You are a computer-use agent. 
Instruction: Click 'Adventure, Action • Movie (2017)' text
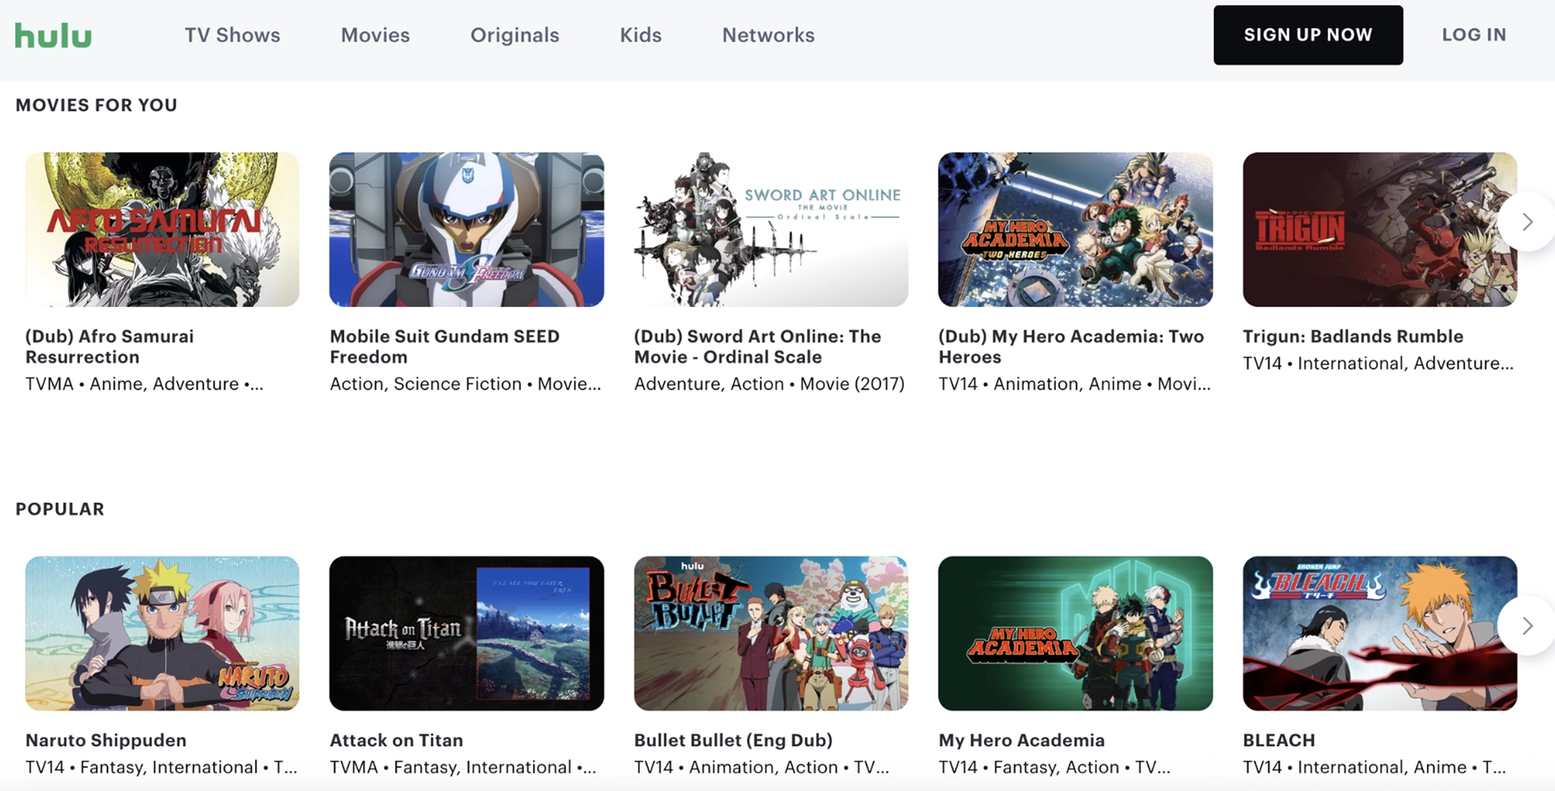coord(769,384)
